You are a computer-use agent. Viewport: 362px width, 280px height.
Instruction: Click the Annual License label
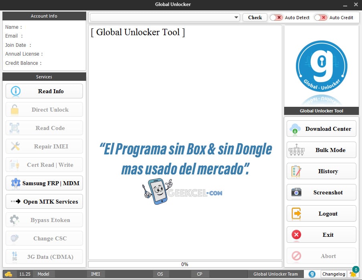pyautogui.click(x=24, y=54)
